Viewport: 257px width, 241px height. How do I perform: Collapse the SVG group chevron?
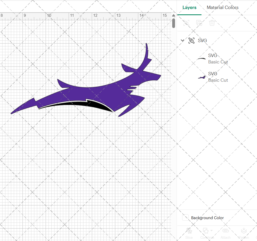point(182,40)
